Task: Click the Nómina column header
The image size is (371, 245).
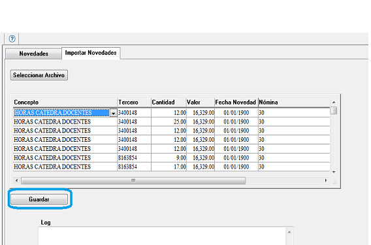Action: point(294,103)
